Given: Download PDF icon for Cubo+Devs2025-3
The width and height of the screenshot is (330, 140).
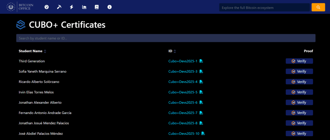Looking at the screenshot, I should click(201, 71).
